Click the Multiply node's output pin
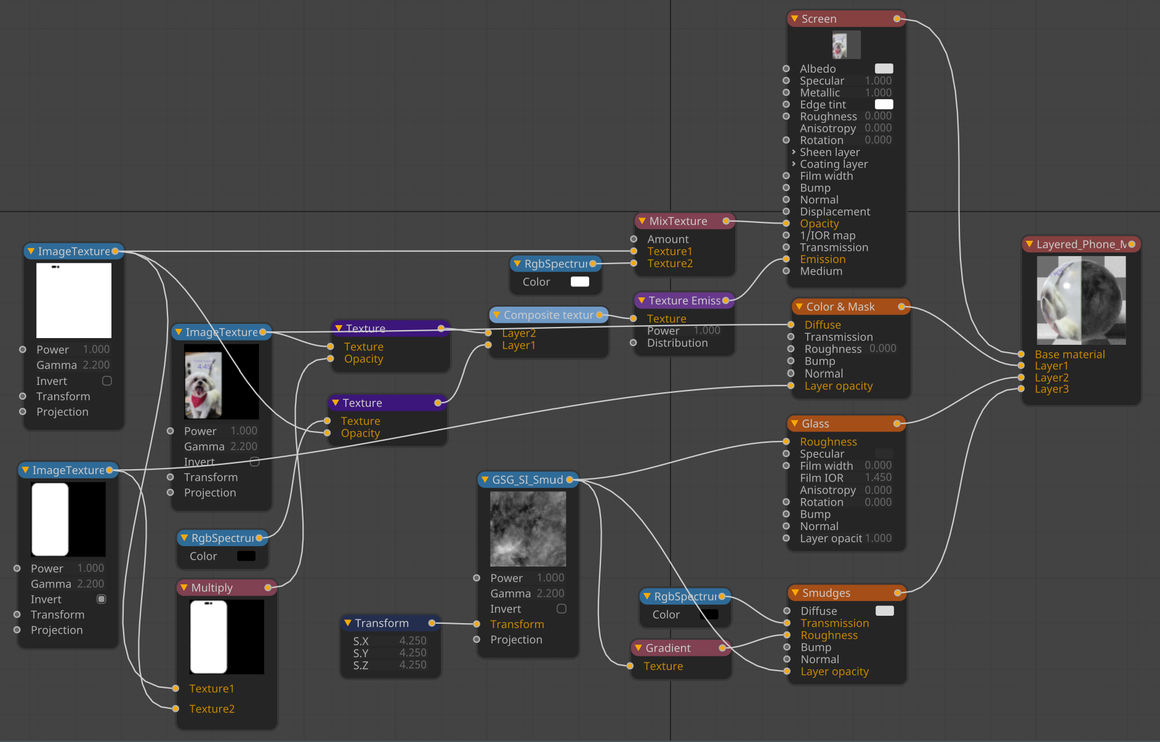The width and height of the screenshot is (1160, 742). [268, 587]
